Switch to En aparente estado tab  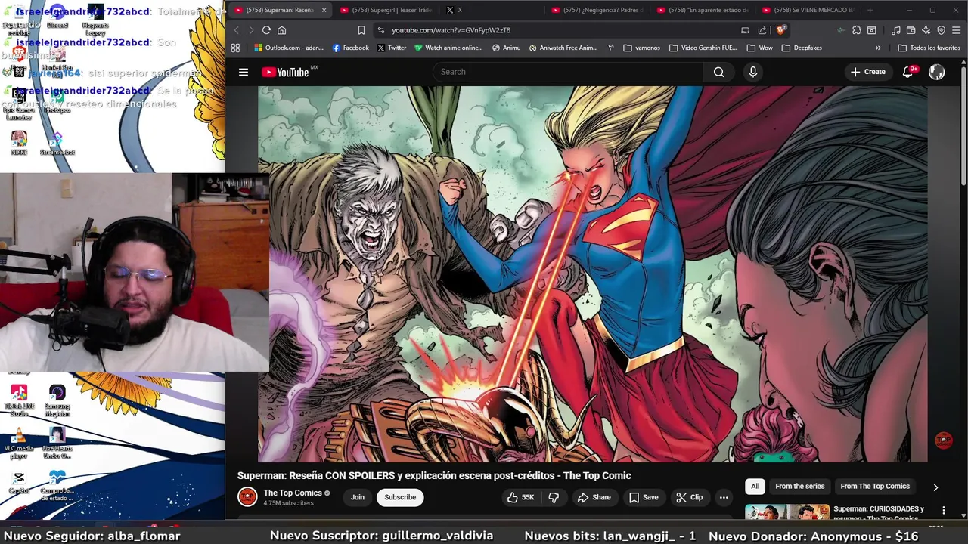click(703, 10)
